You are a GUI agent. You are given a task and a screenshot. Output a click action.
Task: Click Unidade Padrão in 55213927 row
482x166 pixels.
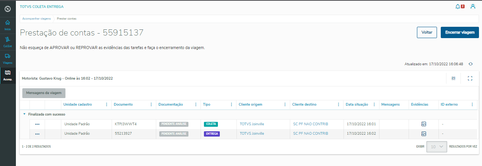[77, 134]
